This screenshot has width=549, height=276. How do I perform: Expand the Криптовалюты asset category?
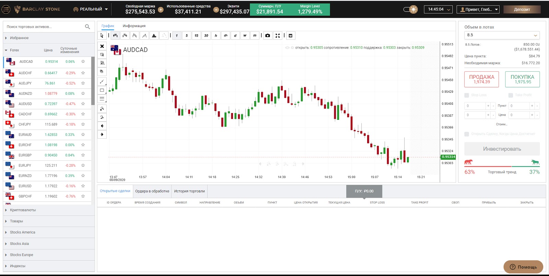23,210
